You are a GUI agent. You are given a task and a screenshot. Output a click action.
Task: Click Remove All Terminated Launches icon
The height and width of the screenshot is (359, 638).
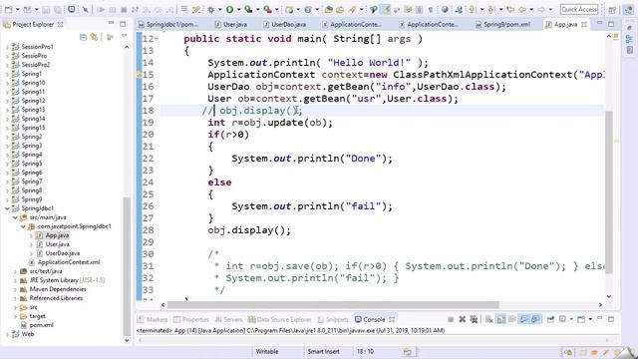(474, 319)
